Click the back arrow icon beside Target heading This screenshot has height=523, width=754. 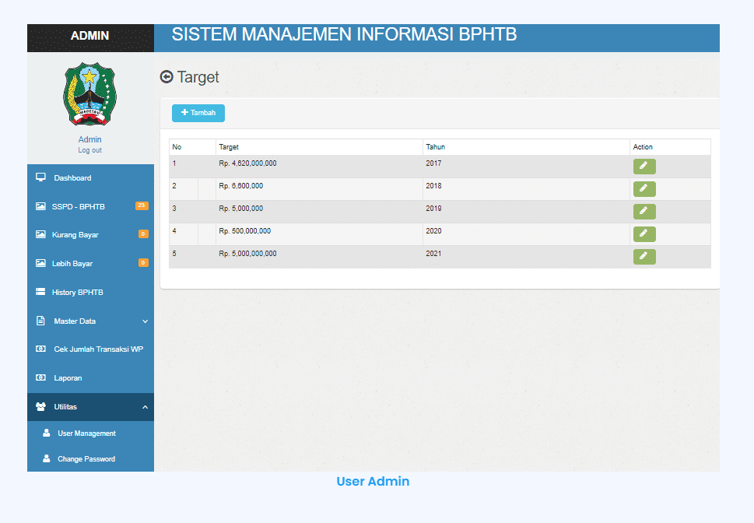pos(167,76)
